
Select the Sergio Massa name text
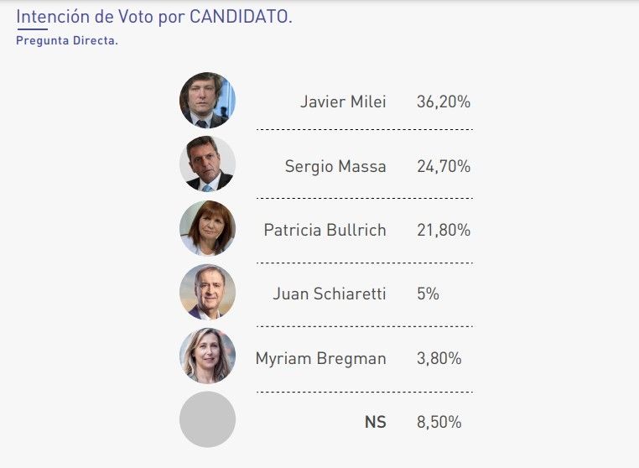[335, 166]
